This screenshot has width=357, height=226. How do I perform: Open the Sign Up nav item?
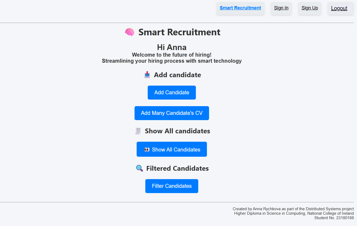[310, 8]
